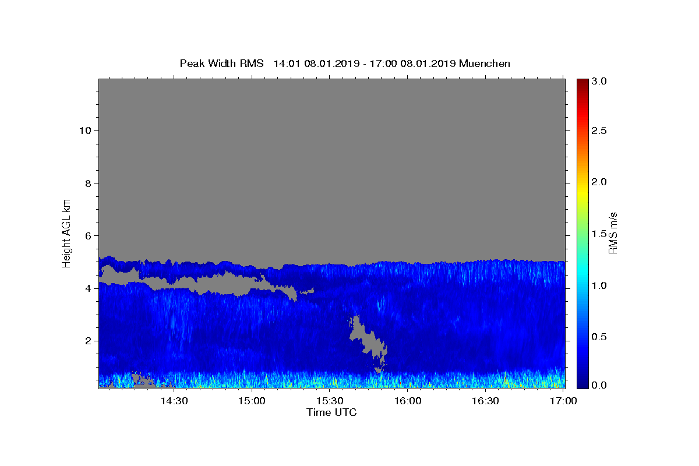The width and height of the screenshot is (699, 466).
Task: Click the colorbar value 0.5
Action: click(599, 337)
